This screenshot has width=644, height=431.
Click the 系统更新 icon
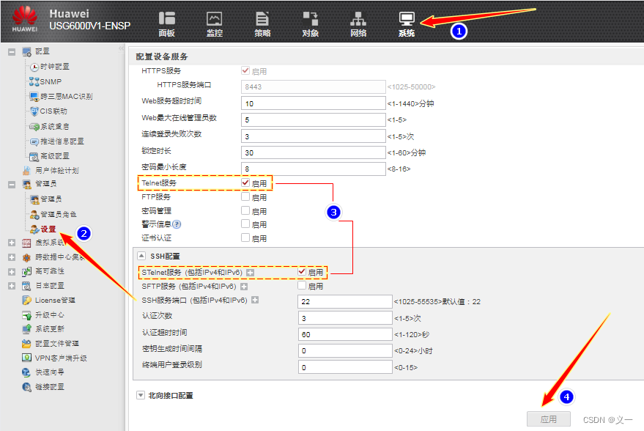(x=26, y=329)
